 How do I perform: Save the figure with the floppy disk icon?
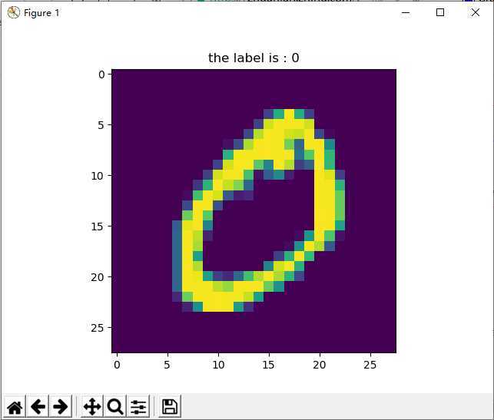(x=170, y=406)
